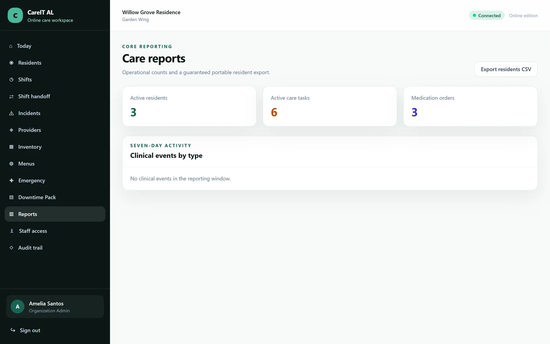Viewport: 550px width, 344px height.
Task: Go to Residents label in sidebar
Action: point(30,63)
